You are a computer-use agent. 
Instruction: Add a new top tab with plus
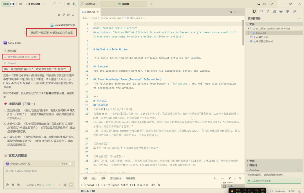point(151,4)
